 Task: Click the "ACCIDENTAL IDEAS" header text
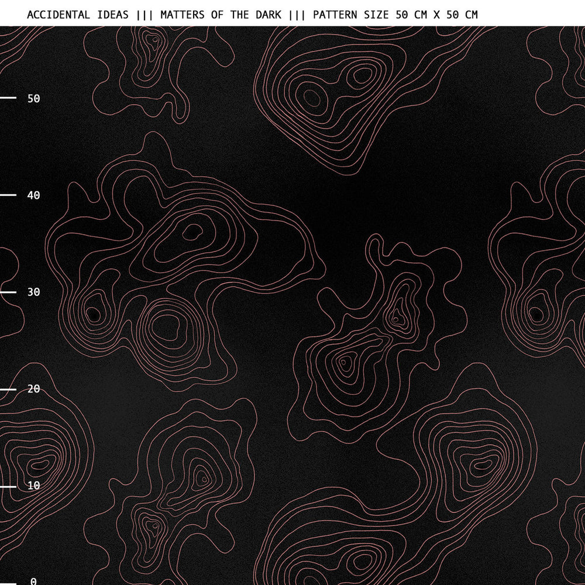point(78,15)
